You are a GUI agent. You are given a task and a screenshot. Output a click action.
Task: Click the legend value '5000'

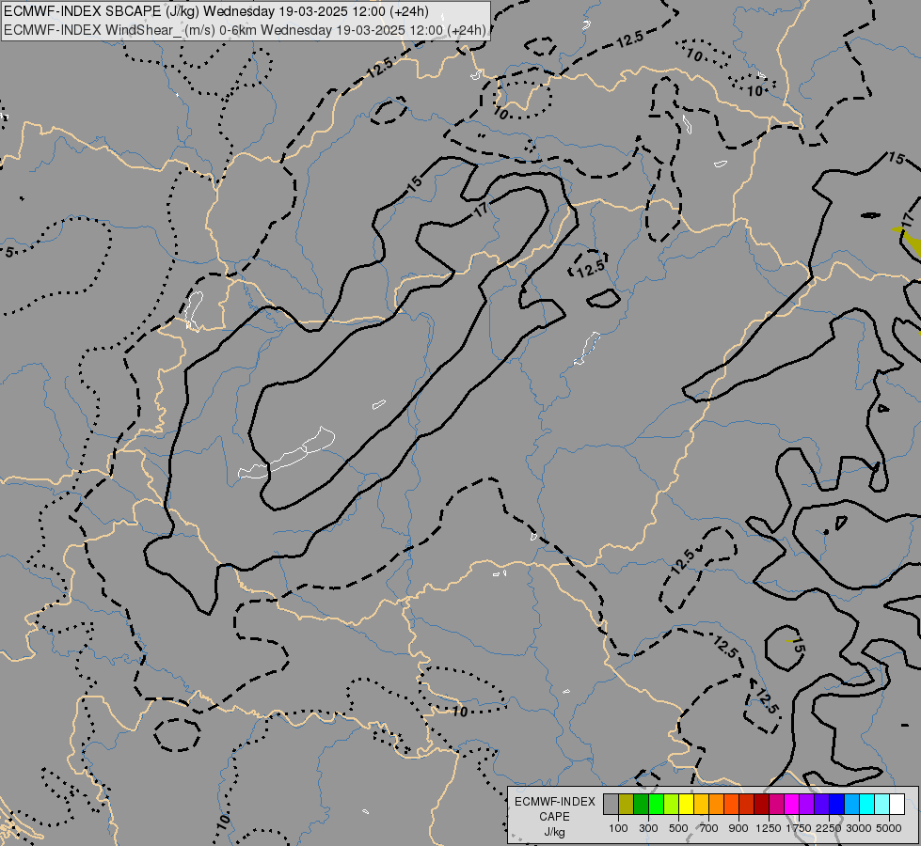click(x=889, y=828)
